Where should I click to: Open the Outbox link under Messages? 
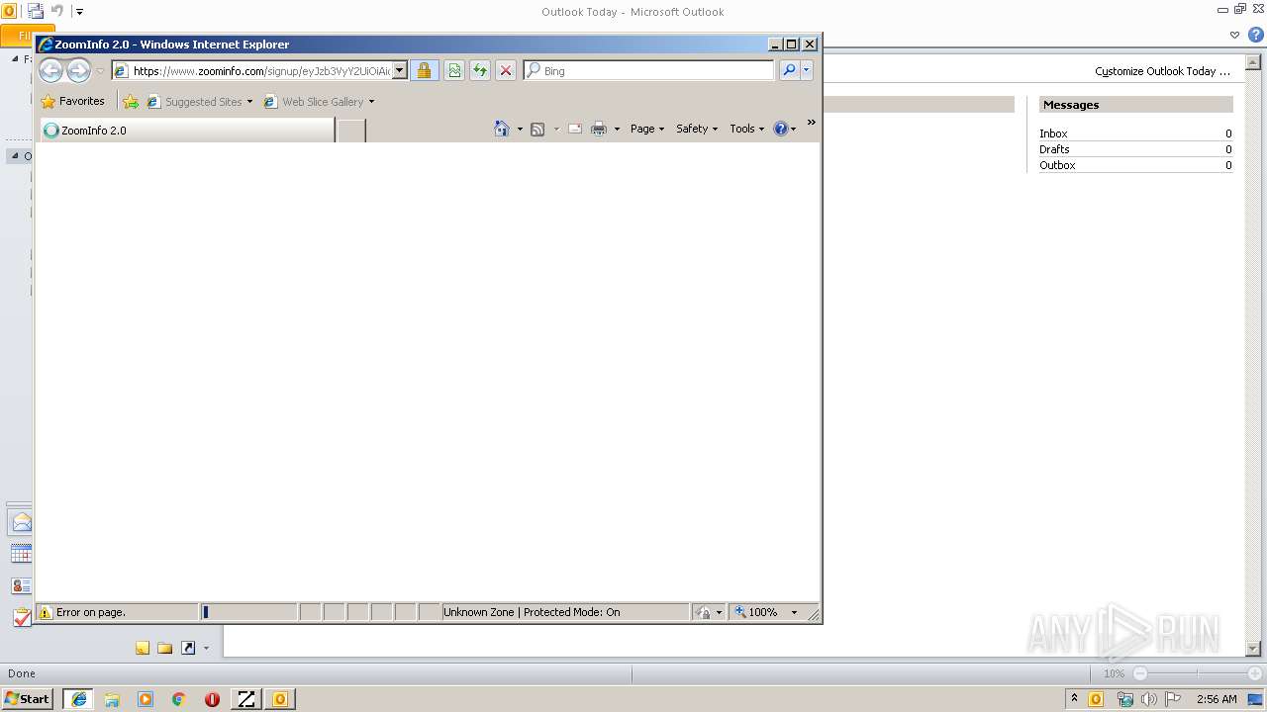click(x=1057, y=165)
